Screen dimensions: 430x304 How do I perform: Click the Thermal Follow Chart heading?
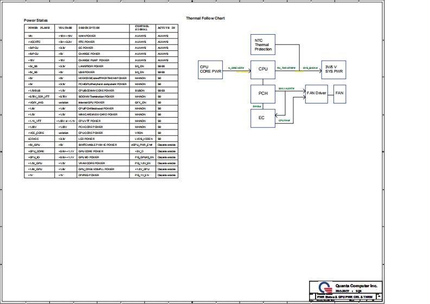click(x=206, y=18)
